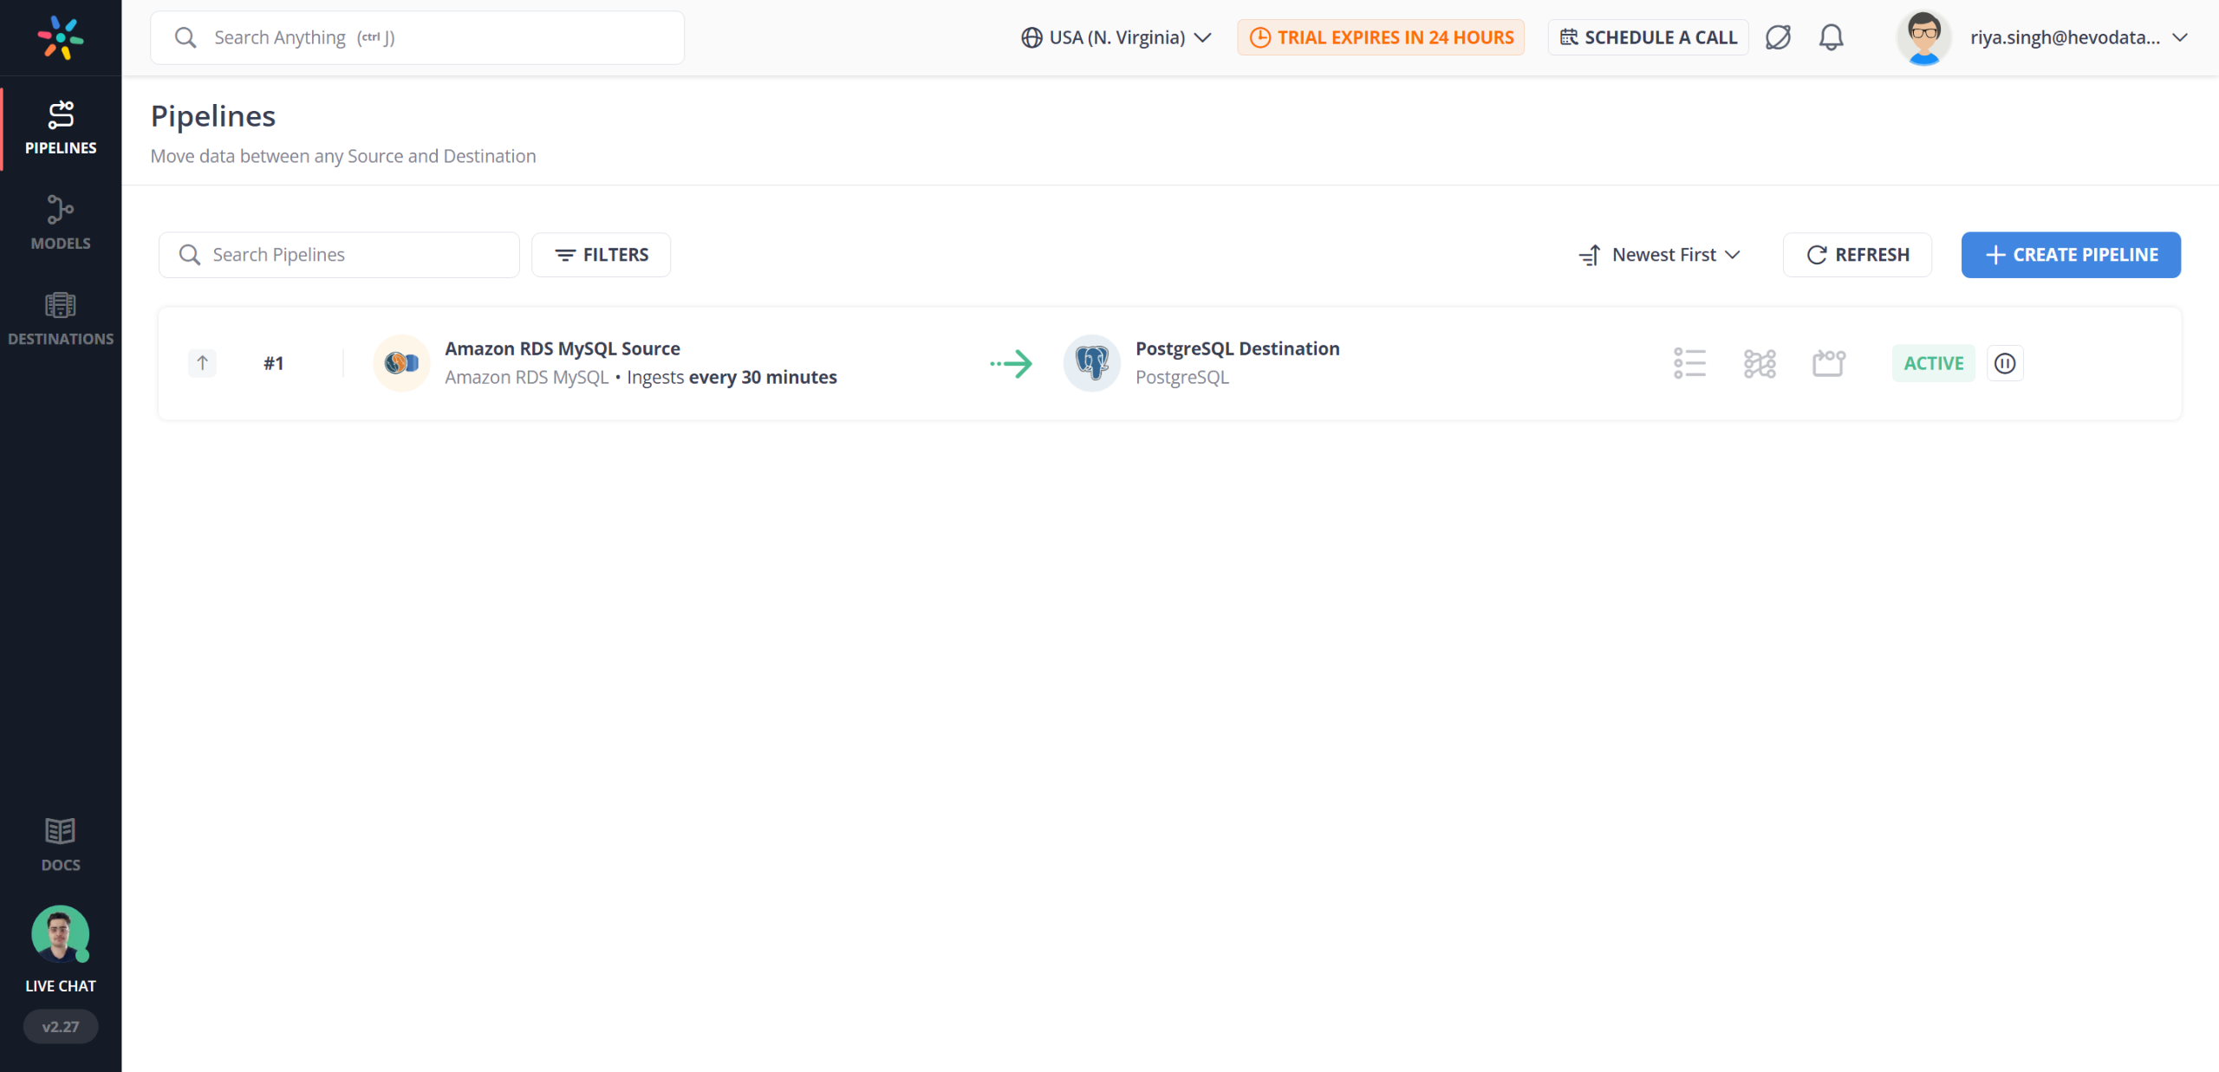Click Amazon RDS MySQL source logo
Screen dimensions: 2219x1072
401,363
